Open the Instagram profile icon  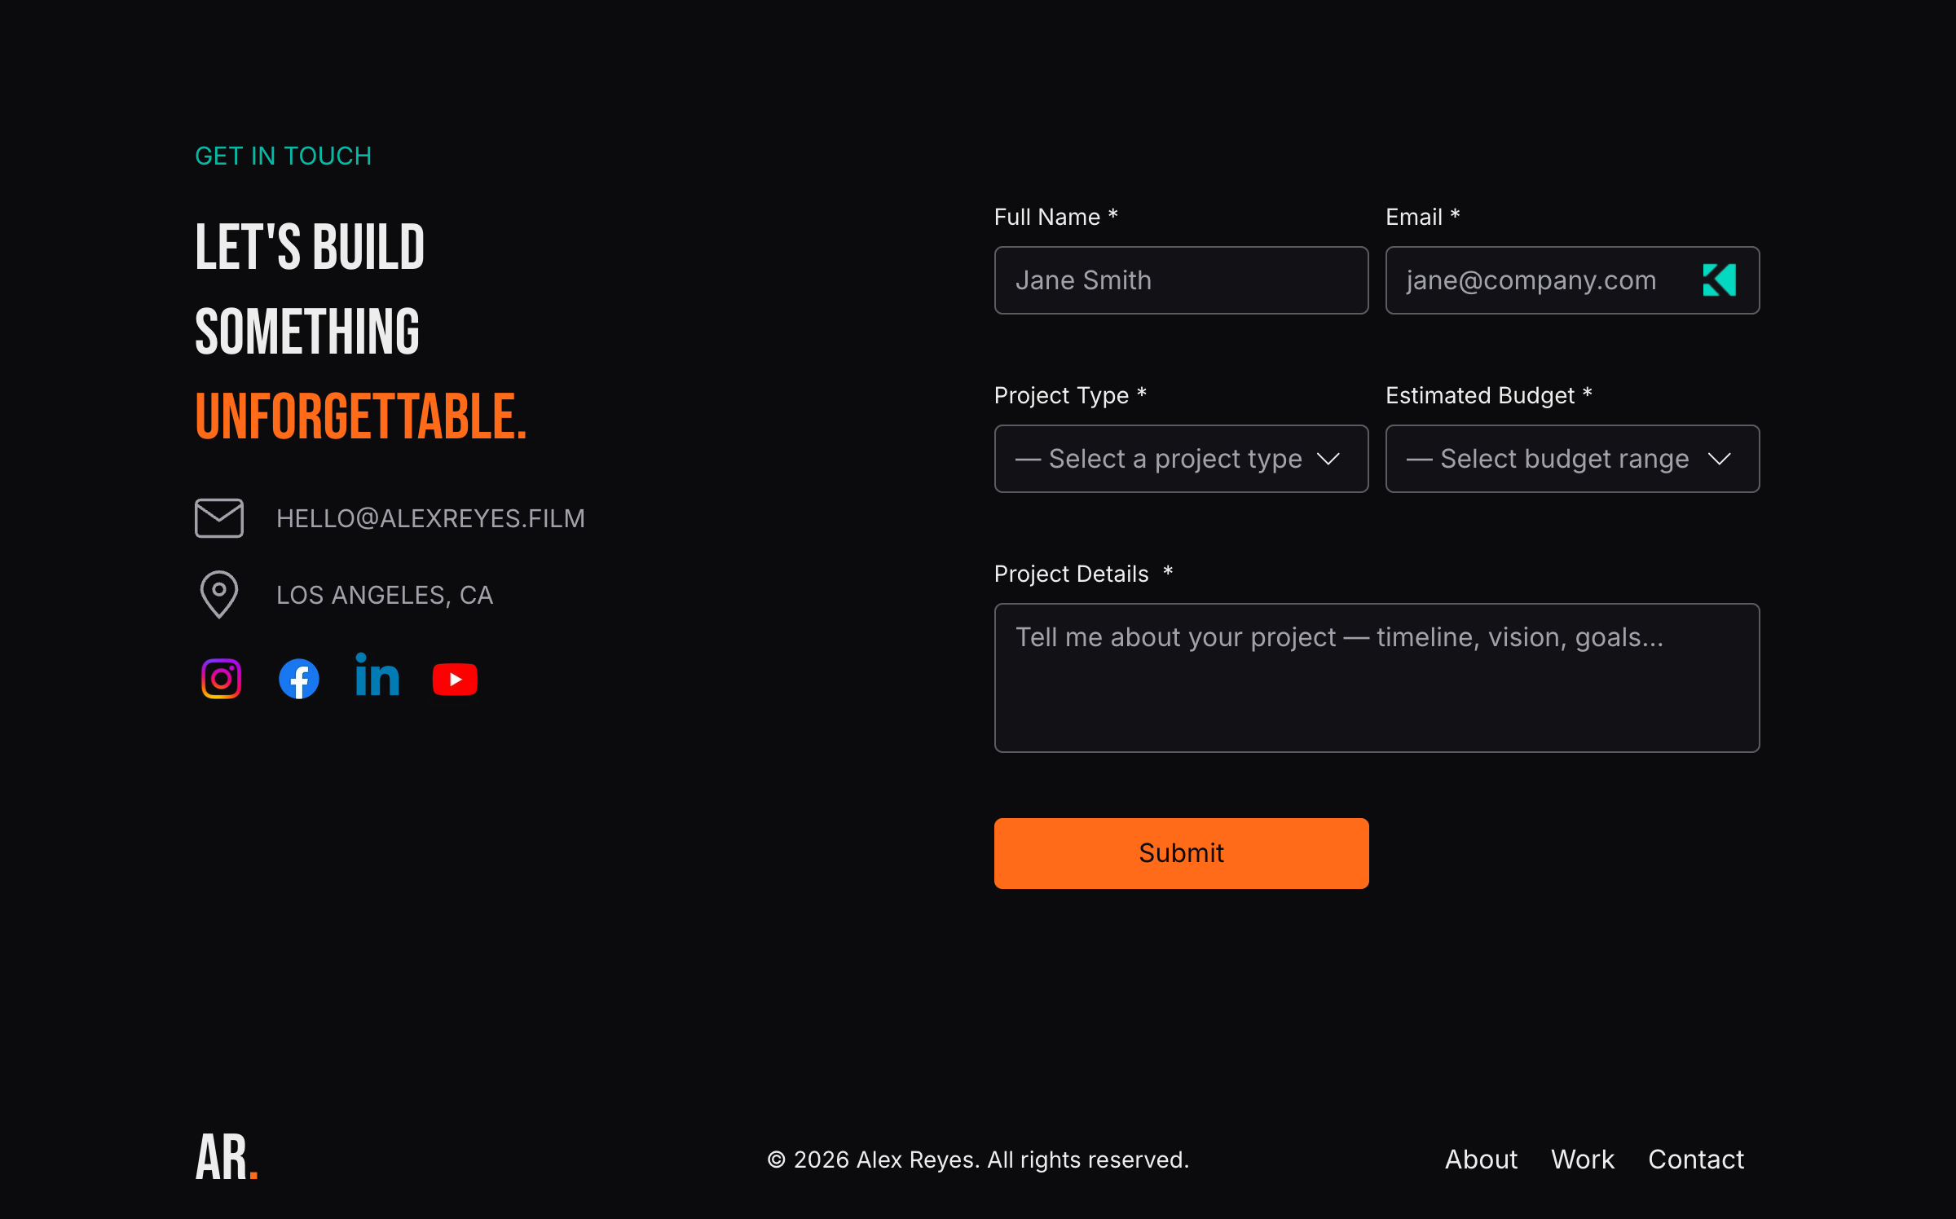pos(221,679)
